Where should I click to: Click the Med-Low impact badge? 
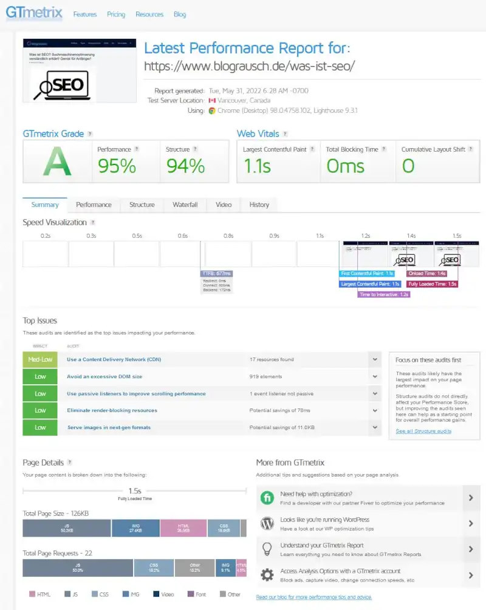coord(40,359)
